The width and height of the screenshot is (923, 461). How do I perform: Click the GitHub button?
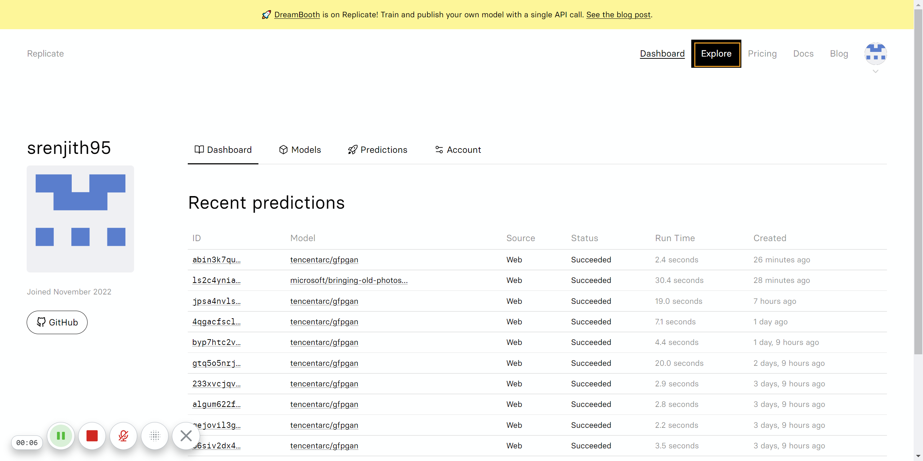pyautogui.click(x=57, y=322)
